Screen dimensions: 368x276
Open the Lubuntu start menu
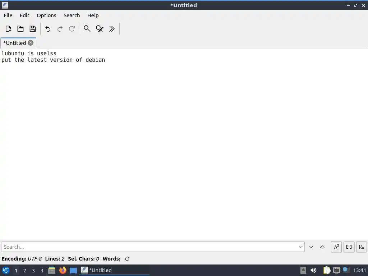click(x=6, y=270)
